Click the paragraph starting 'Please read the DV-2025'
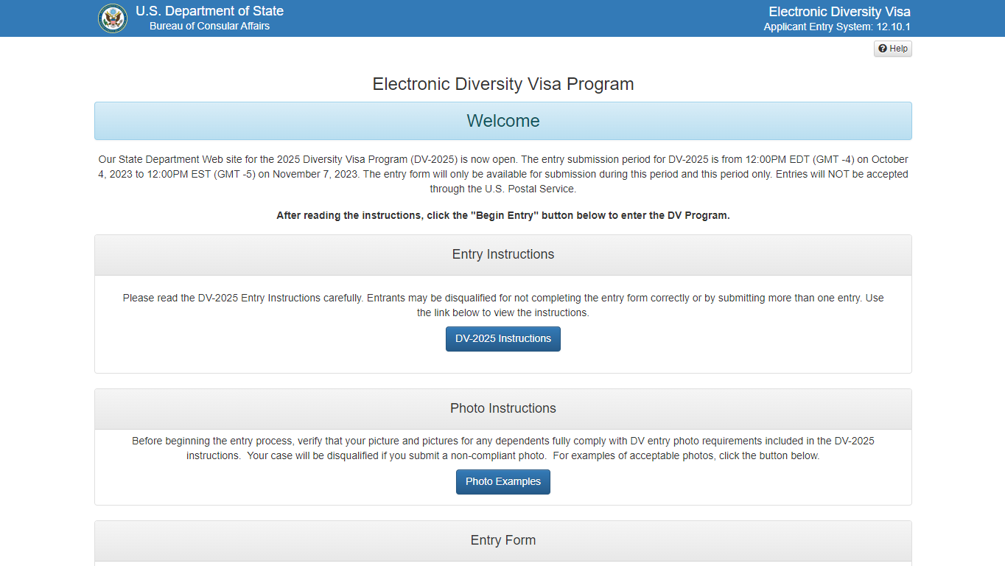 pos(503,305)
